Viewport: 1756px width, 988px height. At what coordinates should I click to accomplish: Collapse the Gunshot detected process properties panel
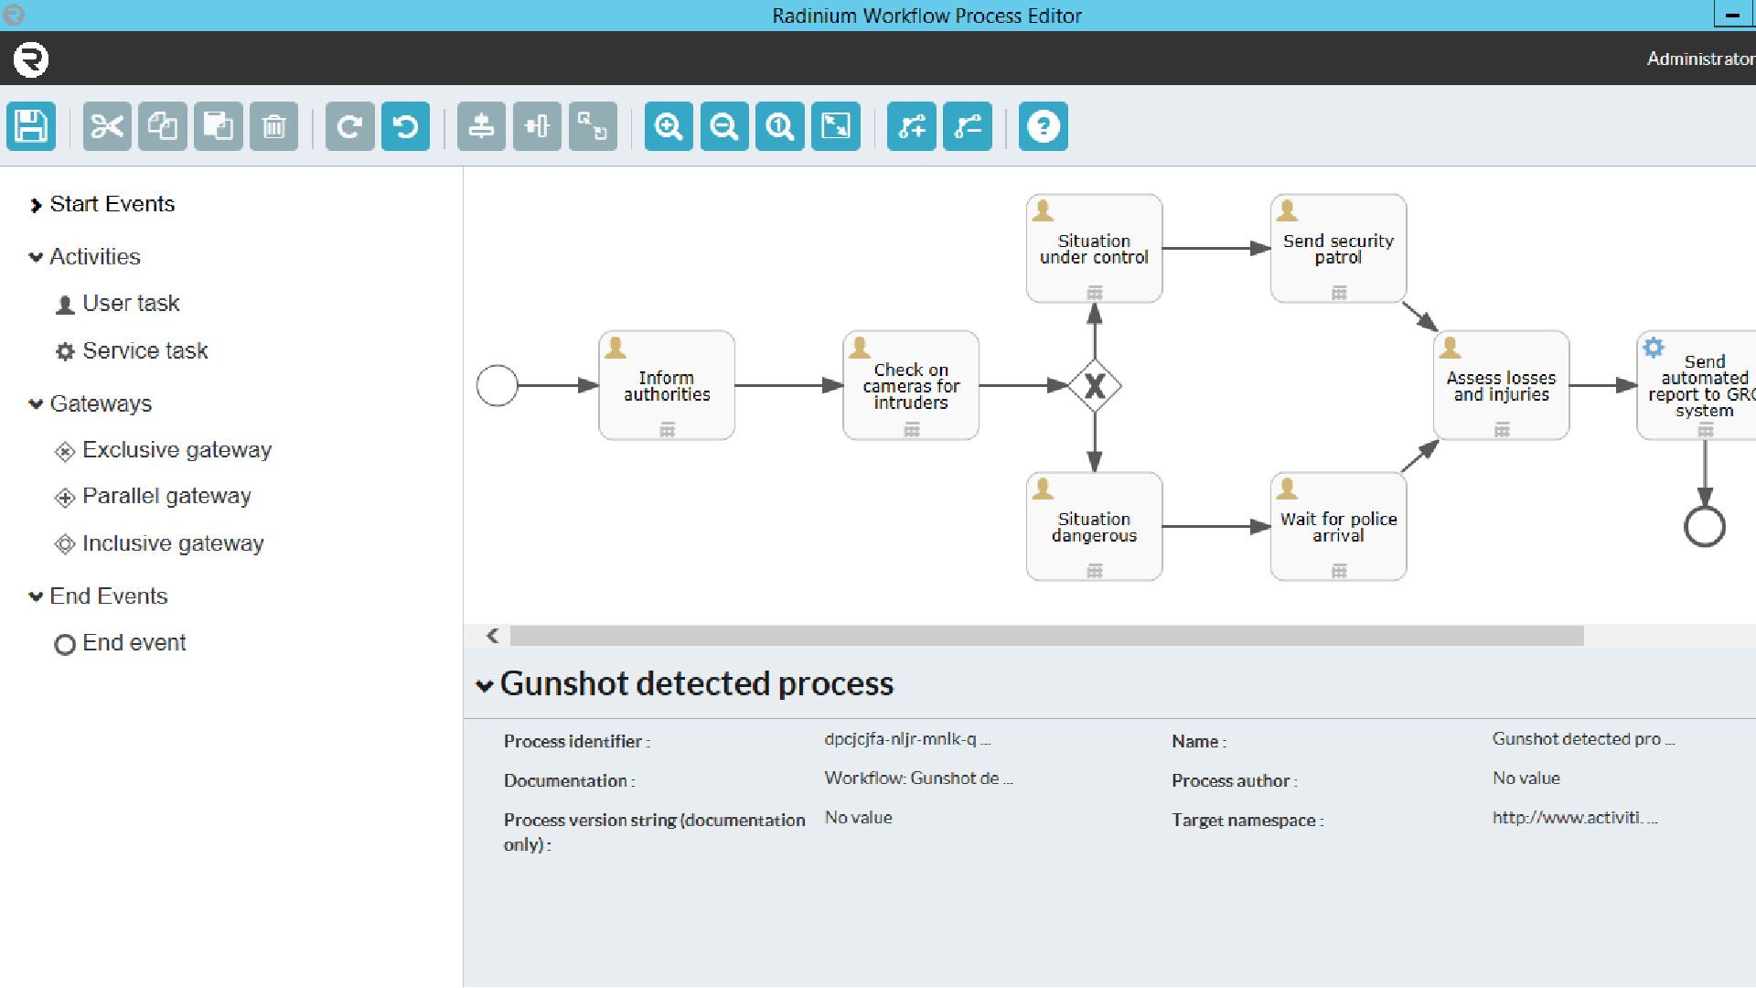485,685
